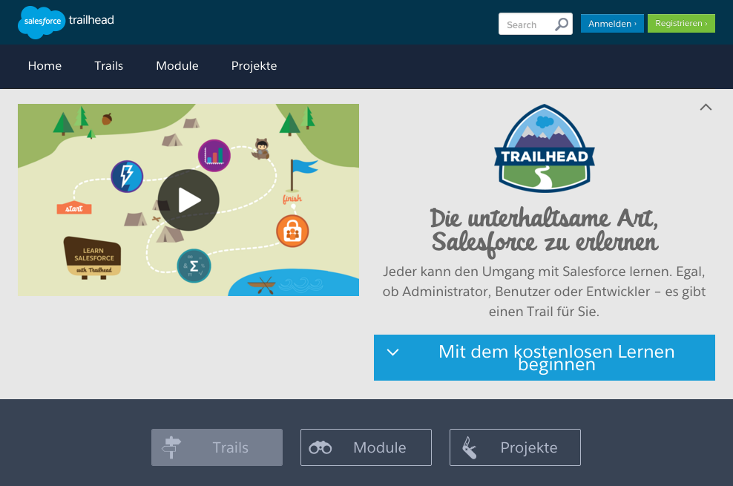Click the raccoon mascot character in video
This screenshot has width=733, height=486.
tap(261, 148)
